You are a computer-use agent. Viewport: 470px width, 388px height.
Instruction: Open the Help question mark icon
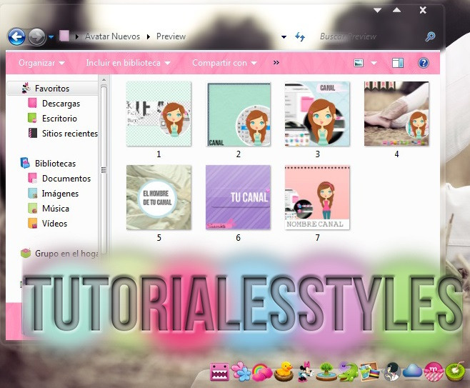424,63
